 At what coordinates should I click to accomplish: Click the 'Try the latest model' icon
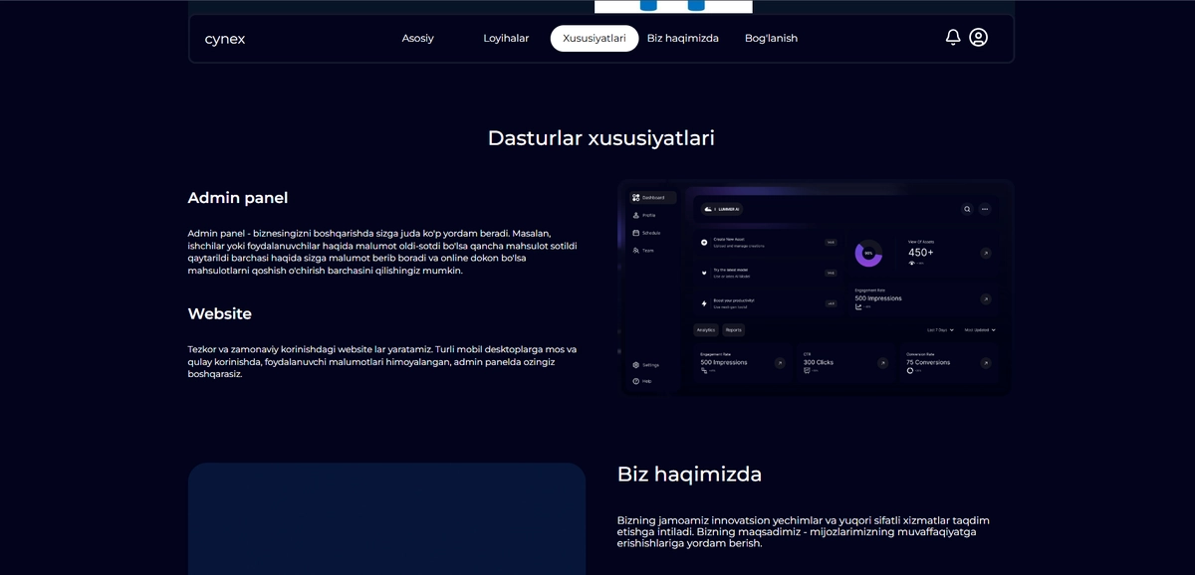704,273
